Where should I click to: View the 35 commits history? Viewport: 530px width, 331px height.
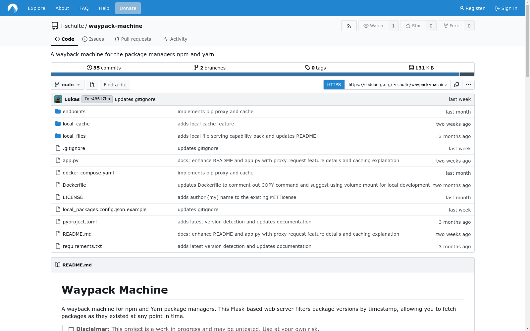point(104,68)
